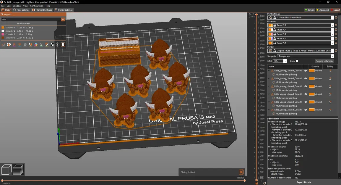Toggle Shells wireframe cube icon
Viewport: 341px width, 185px height.
coord(58,44)
